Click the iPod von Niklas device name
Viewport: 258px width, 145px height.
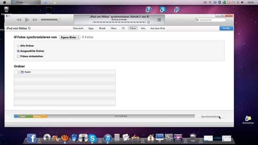pyautogui.click(x=17, y=28)
